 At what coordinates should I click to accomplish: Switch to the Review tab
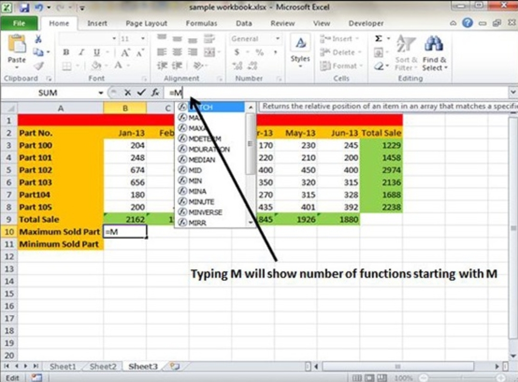(x=283, y=23)
